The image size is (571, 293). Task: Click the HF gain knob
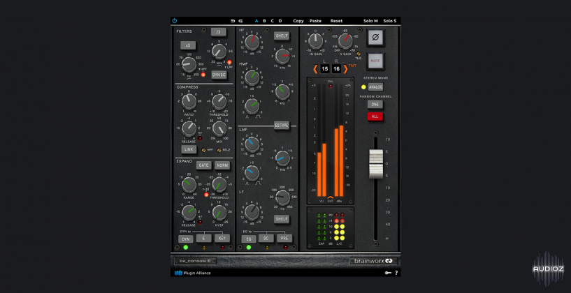252,42
